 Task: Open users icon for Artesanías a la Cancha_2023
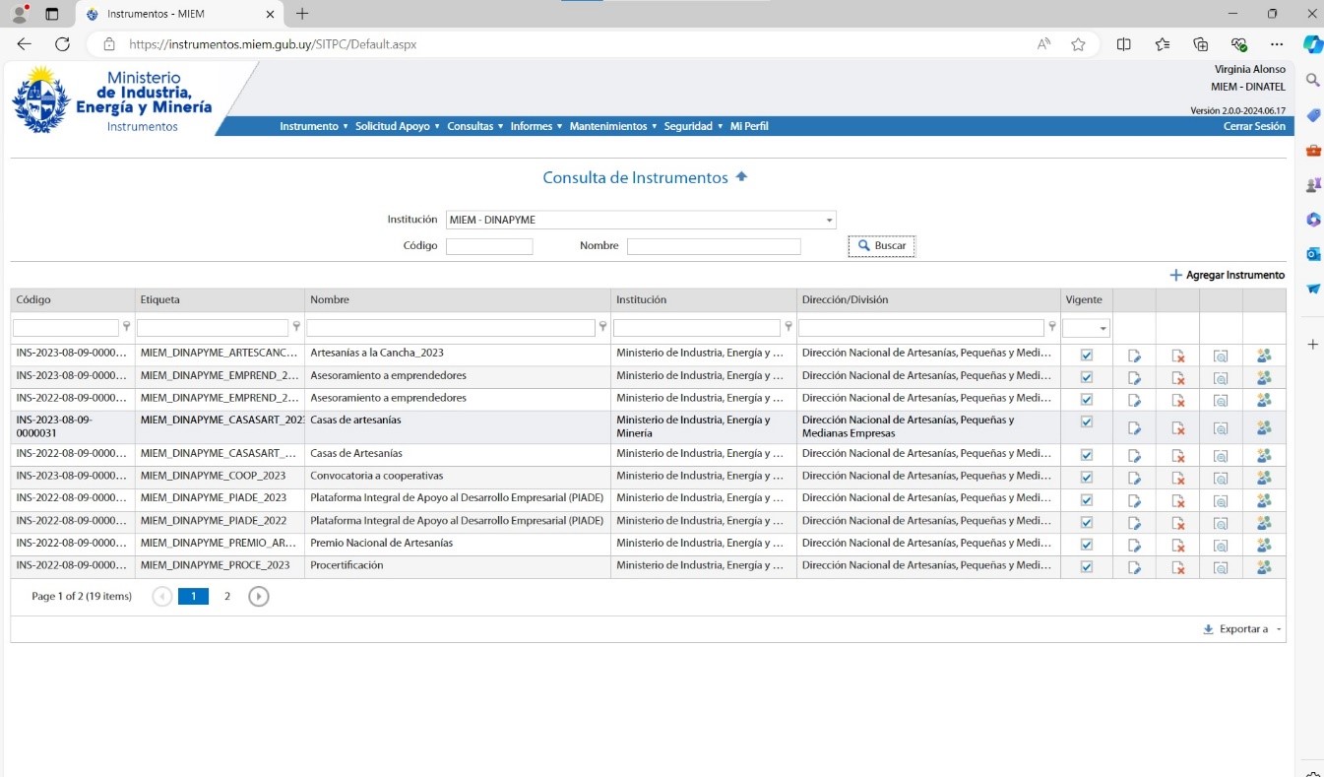(1264, 355)
